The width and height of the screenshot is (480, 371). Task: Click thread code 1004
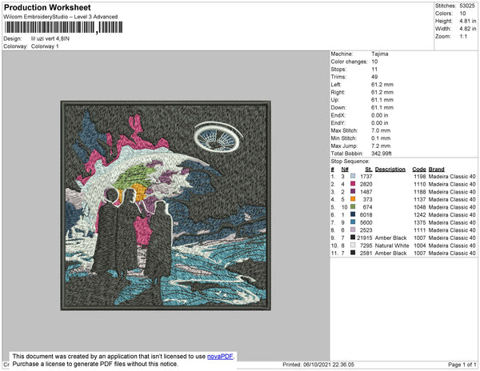click(x=420, y=245)
